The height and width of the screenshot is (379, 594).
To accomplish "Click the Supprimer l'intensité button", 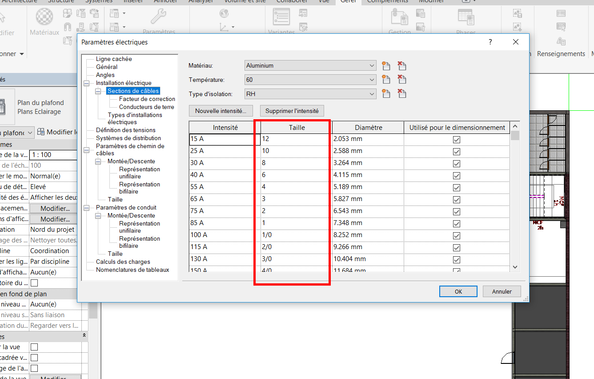I will coord(292,111).
